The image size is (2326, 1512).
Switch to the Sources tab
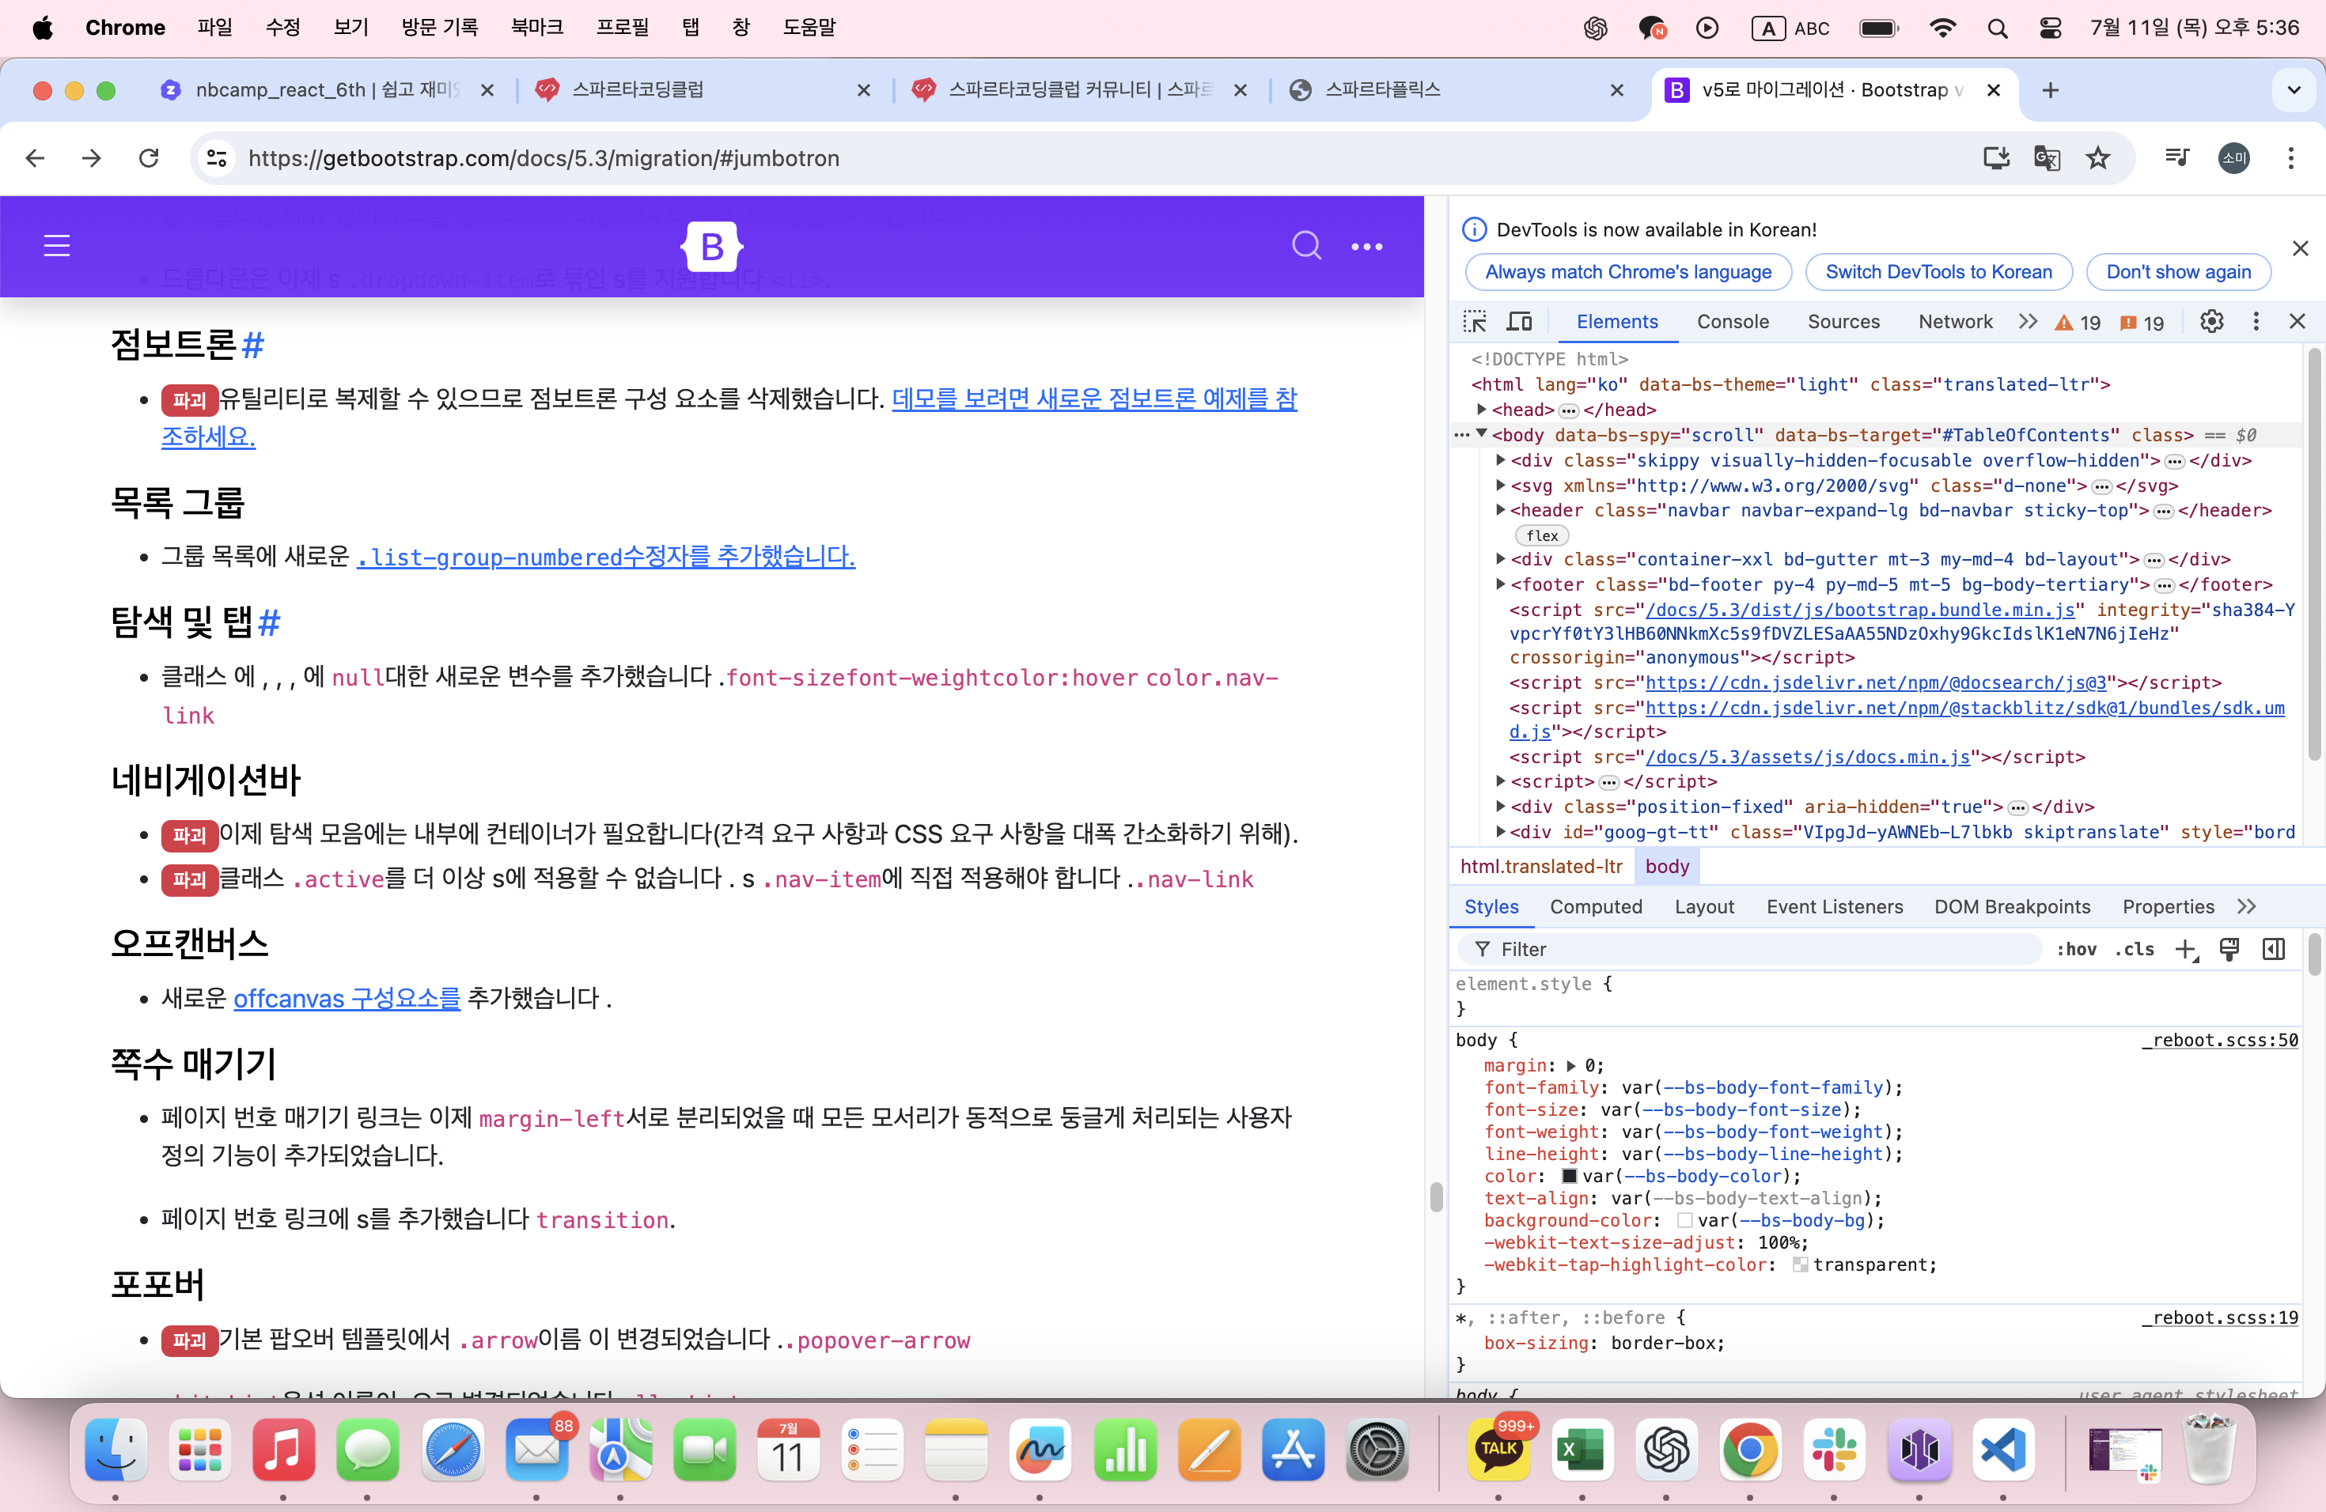point(1843,321)
